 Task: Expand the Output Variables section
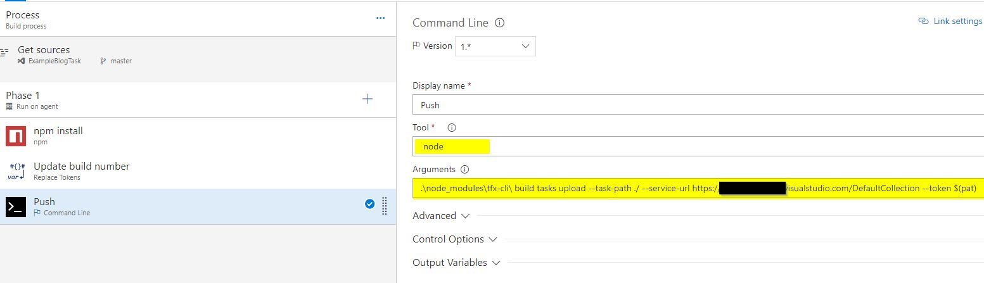click(457, 263)
